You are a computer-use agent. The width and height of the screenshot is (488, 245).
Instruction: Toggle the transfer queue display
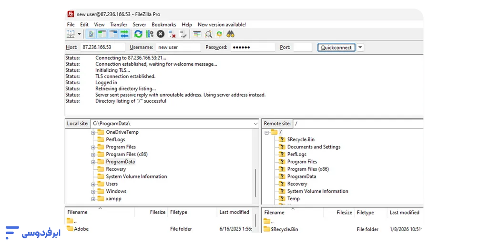coord(124,34)
